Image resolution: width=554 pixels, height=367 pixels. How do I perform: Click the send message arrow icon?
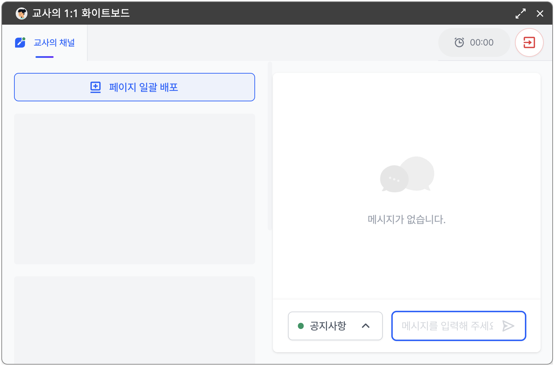508,326
